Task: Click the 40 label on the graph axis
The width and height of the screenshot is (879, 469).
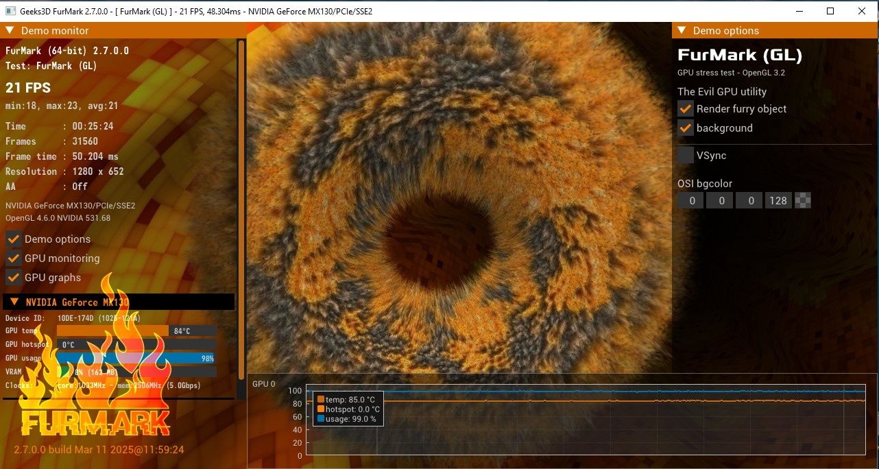Action: pos(297,430)
